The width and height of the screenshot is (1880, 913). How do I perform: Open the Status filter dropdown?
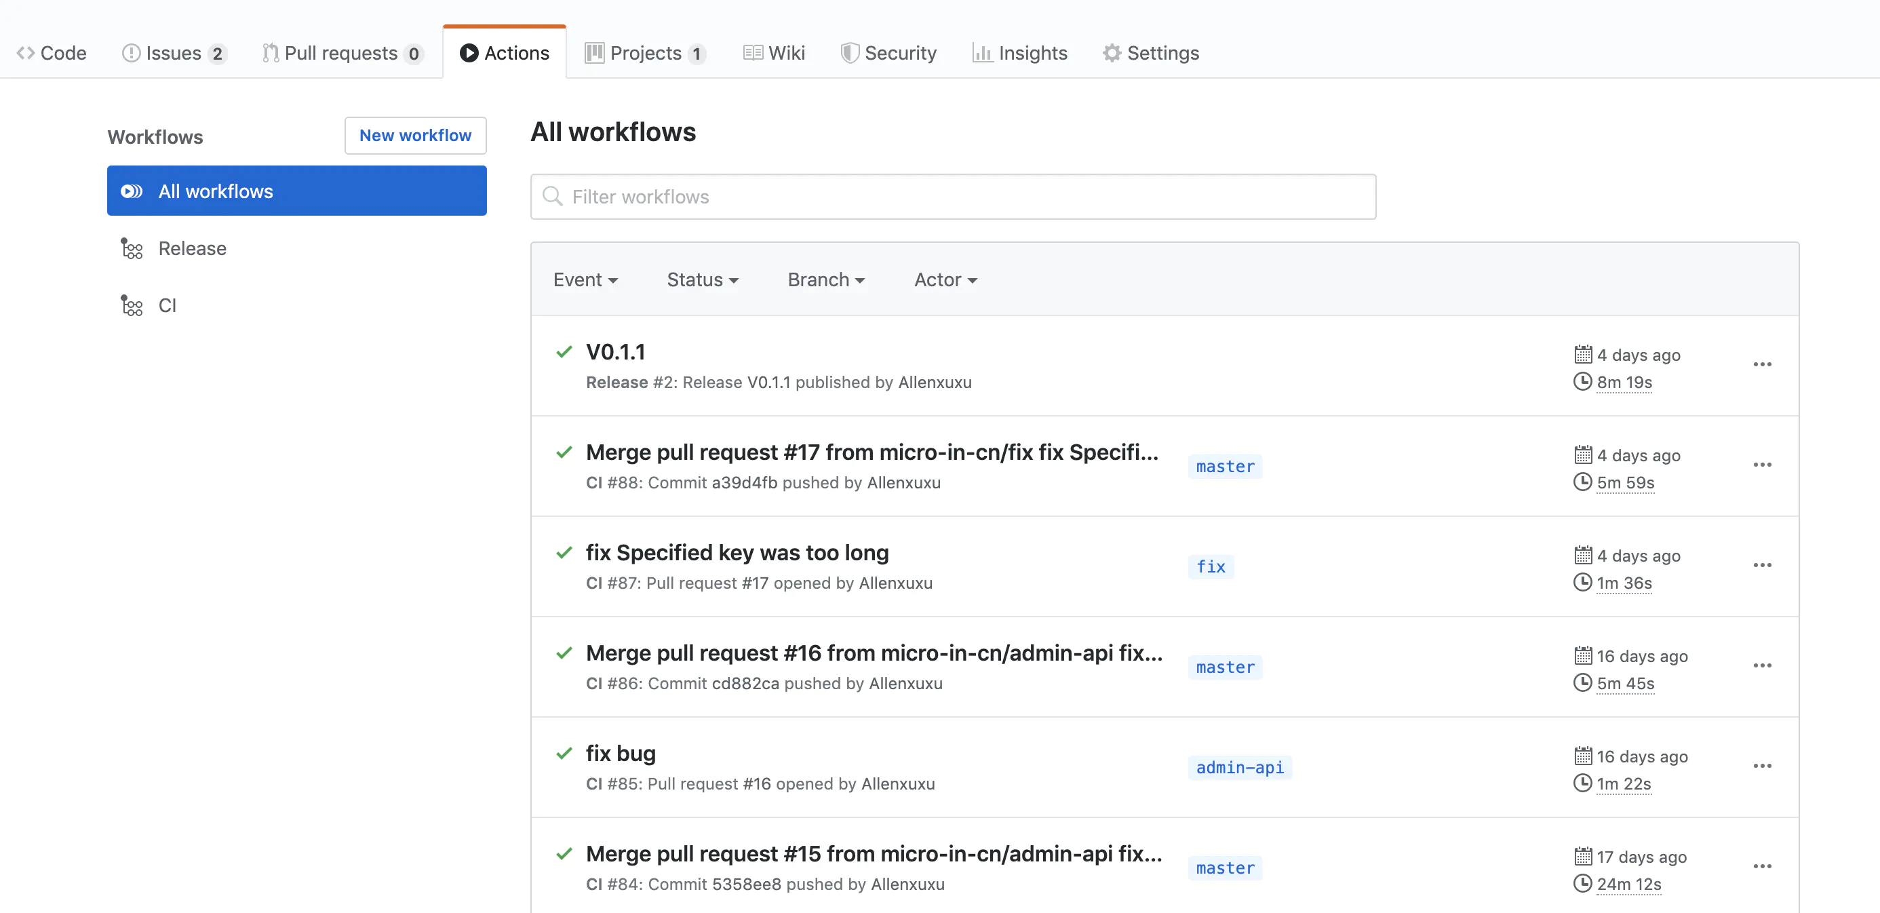[702, 279]
